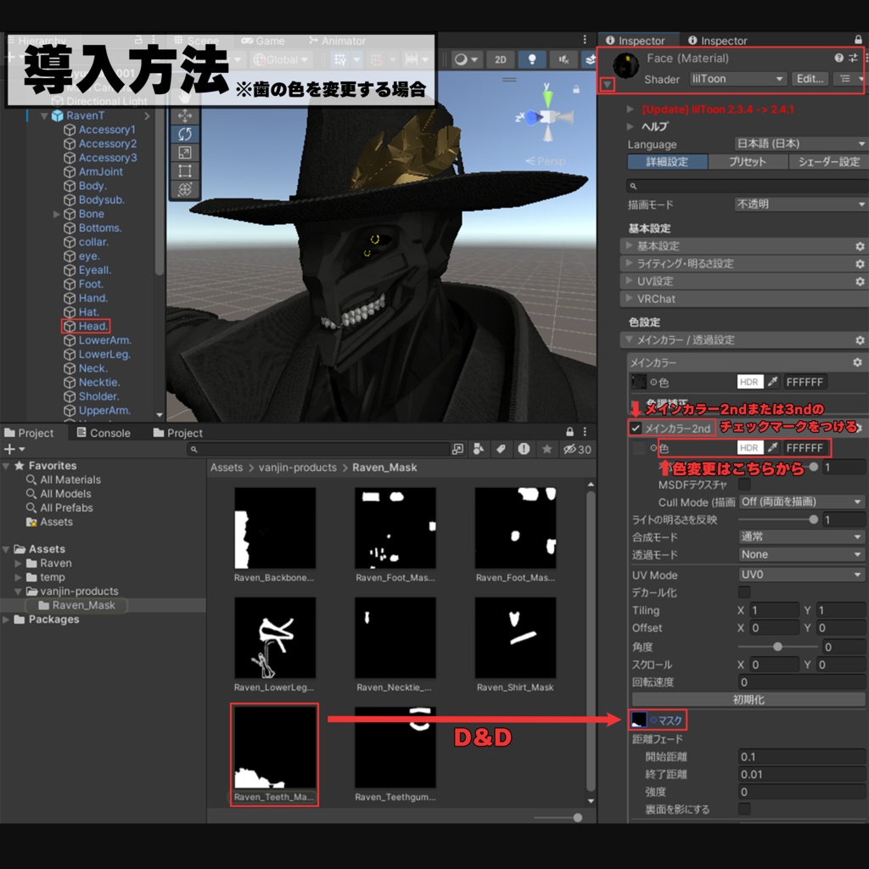
Task: Filter by favorites star icon
Action: click(x=547, y=449)
